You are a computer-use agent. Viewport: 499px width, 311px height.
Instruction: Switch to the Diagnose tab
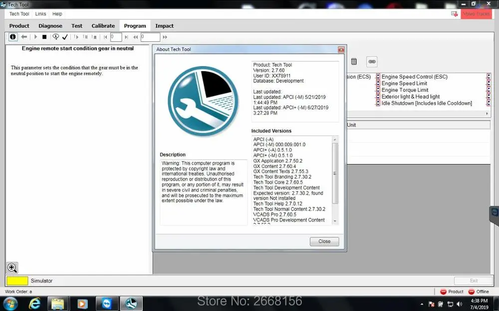(x=50, y=26)
